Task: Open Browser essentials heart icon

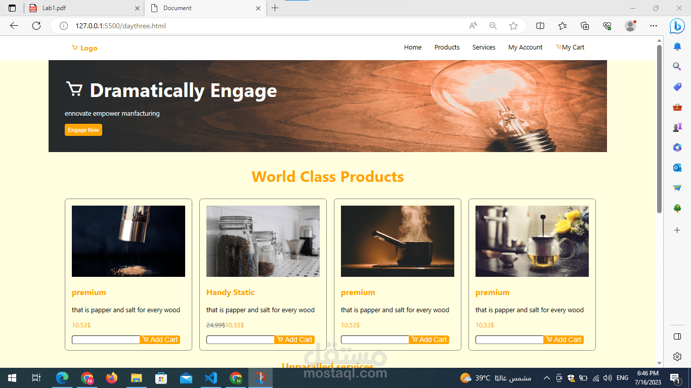Action: (608, 26)
